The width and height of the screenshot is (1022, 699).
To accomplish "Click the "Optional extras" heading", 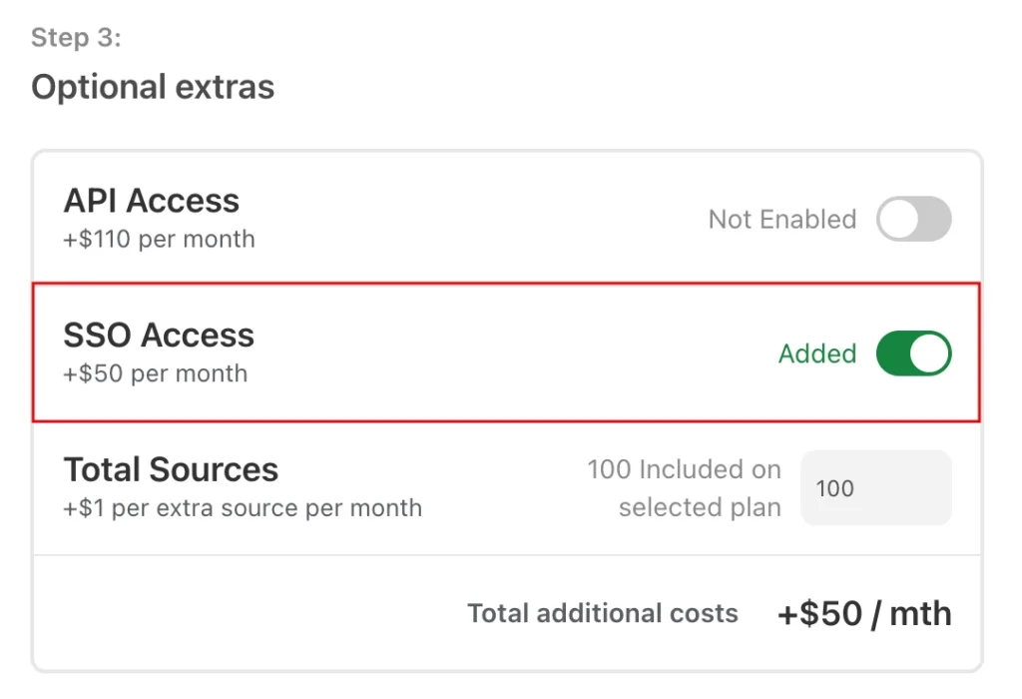I will 153,87.
